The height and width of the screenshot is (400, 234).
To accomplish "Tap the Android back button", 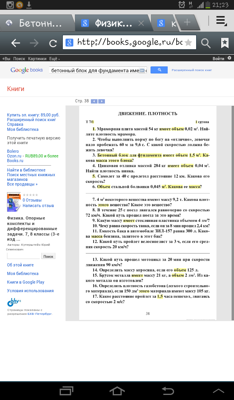I will point(168,391).
